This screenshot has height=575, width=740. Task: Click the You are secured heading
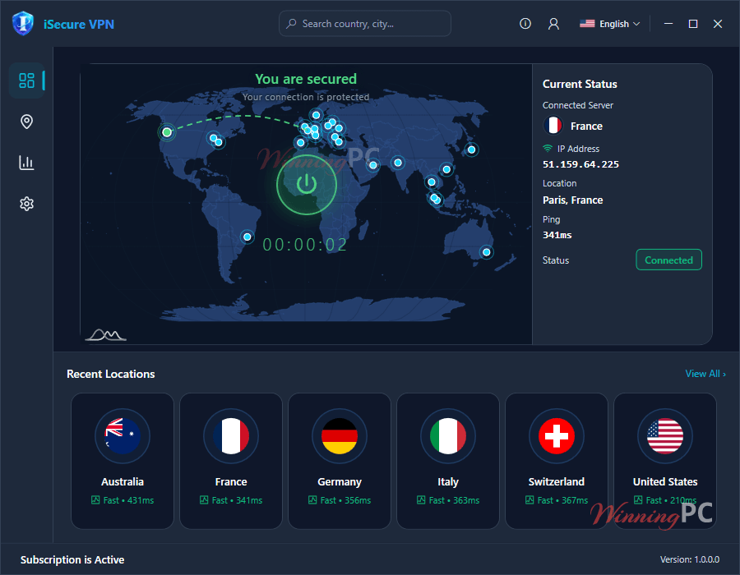(x=306, y=79)
